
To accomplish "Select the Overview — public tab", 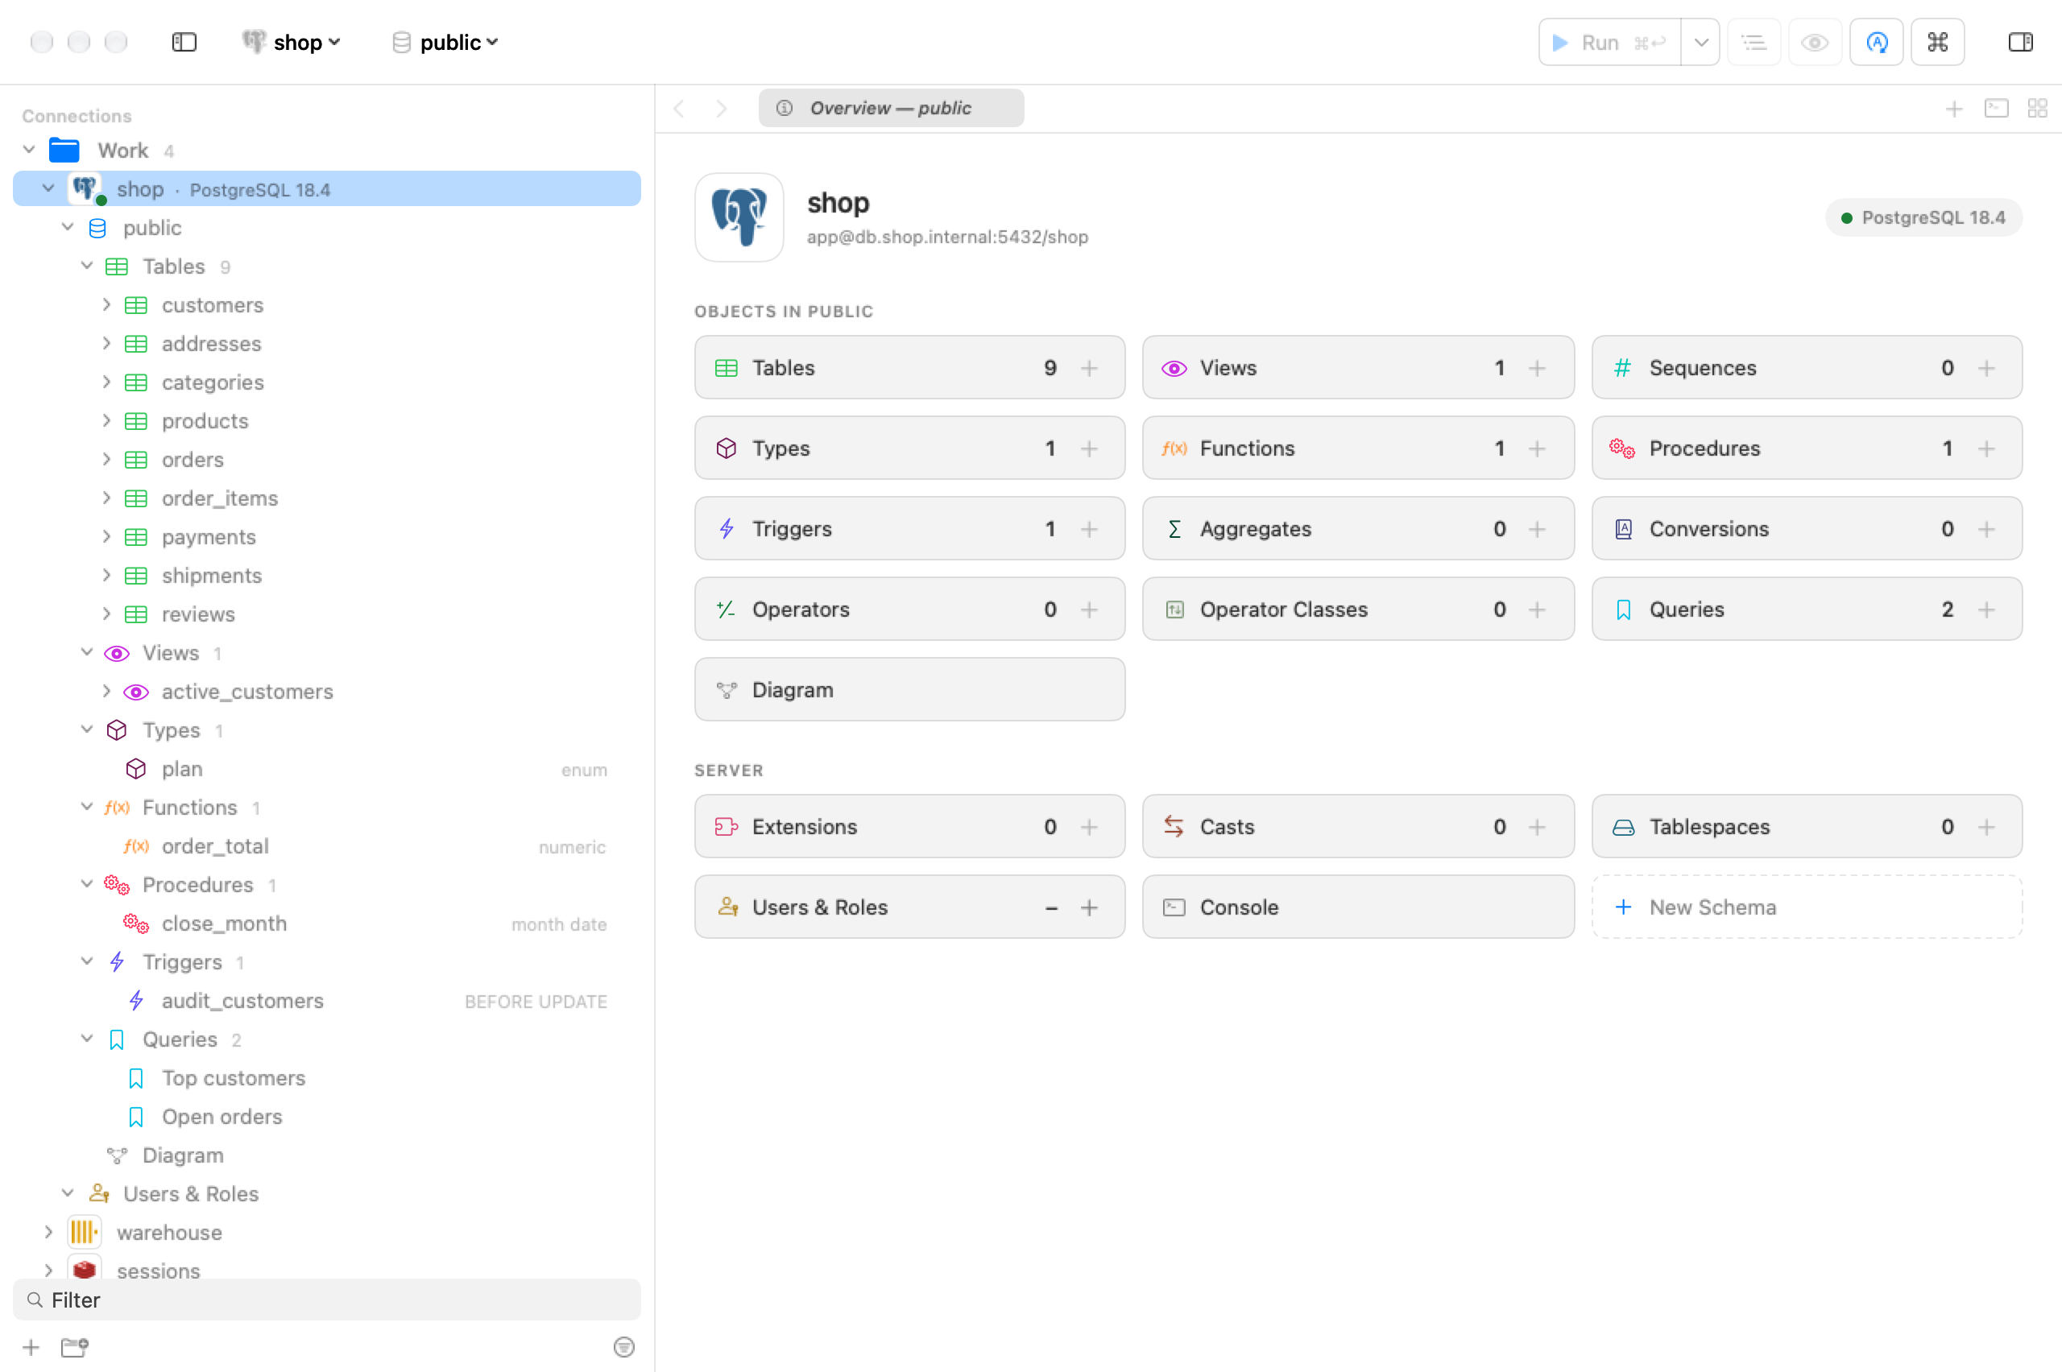I will (x=891, y=108).
